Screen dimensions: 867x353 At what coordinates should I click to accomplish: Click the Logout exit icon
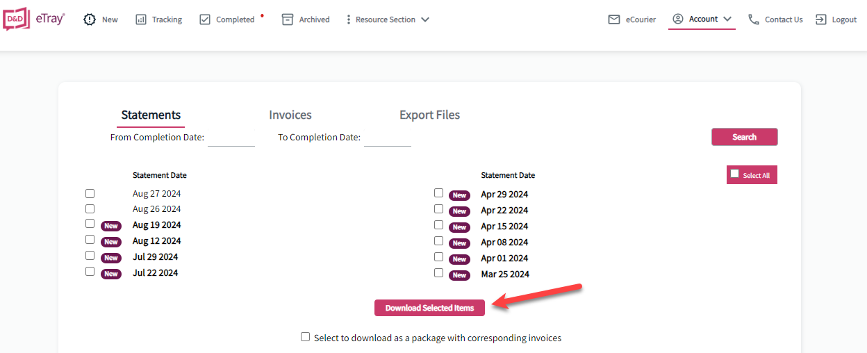(821, 19)
